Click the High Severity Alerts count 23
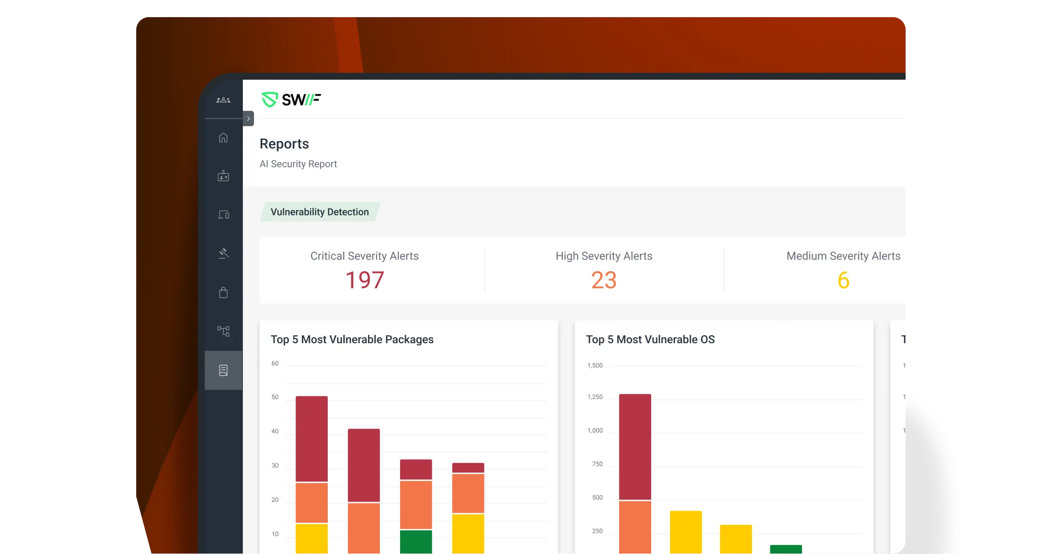Screen dimensions: 1041x554 (x=604, y=280)
